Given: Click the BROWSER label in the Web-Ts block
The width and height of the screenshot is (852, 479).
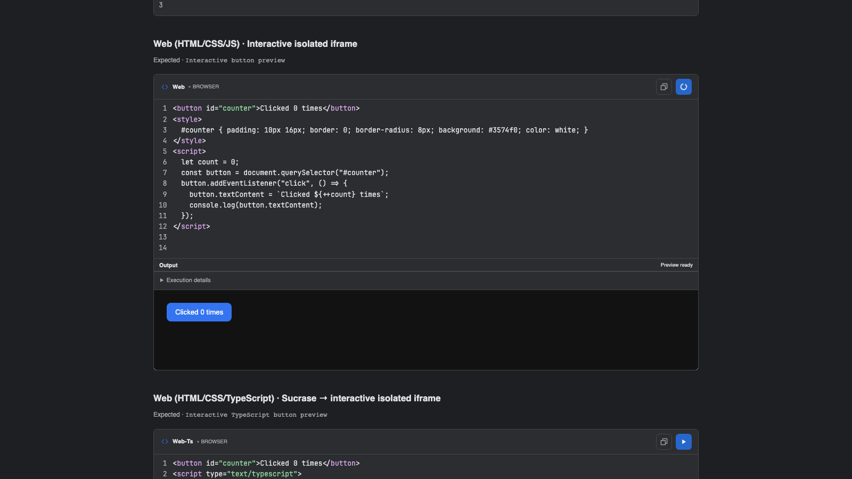Looking at the screenshot, I should coord(214,442).
